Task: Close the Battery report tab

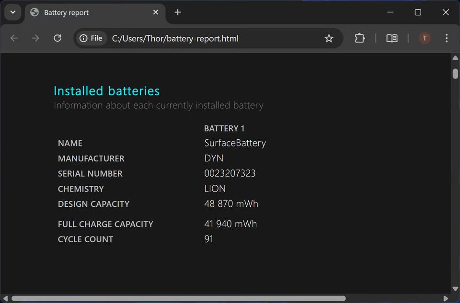Action: click(x=156, y=12)
